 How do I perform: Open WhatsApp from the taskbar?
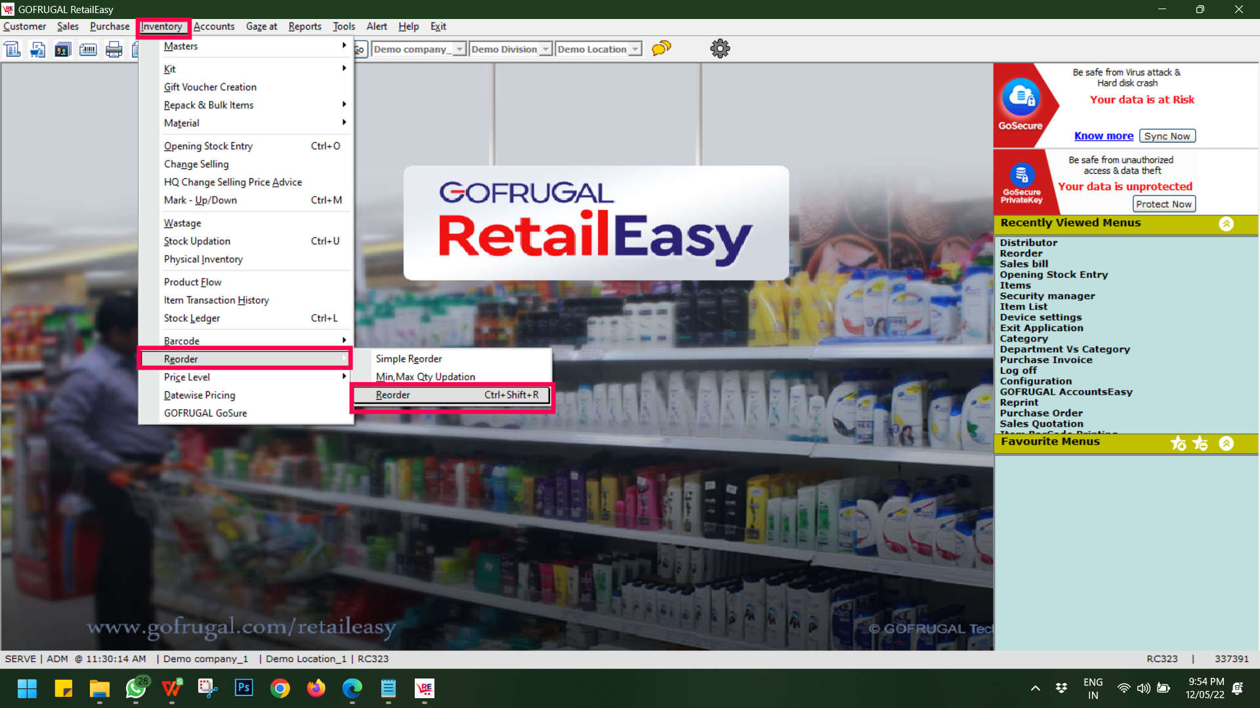pos(136,688)
